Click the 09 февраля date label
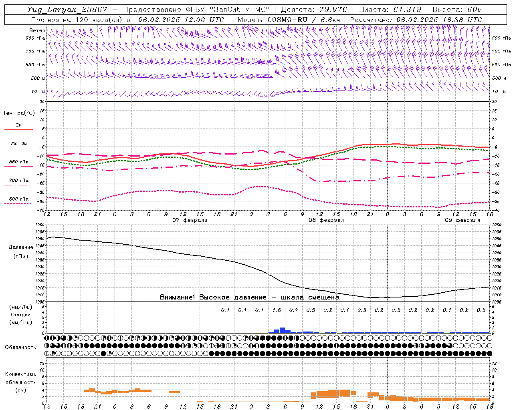513x410 pixels. click(463, 220)
